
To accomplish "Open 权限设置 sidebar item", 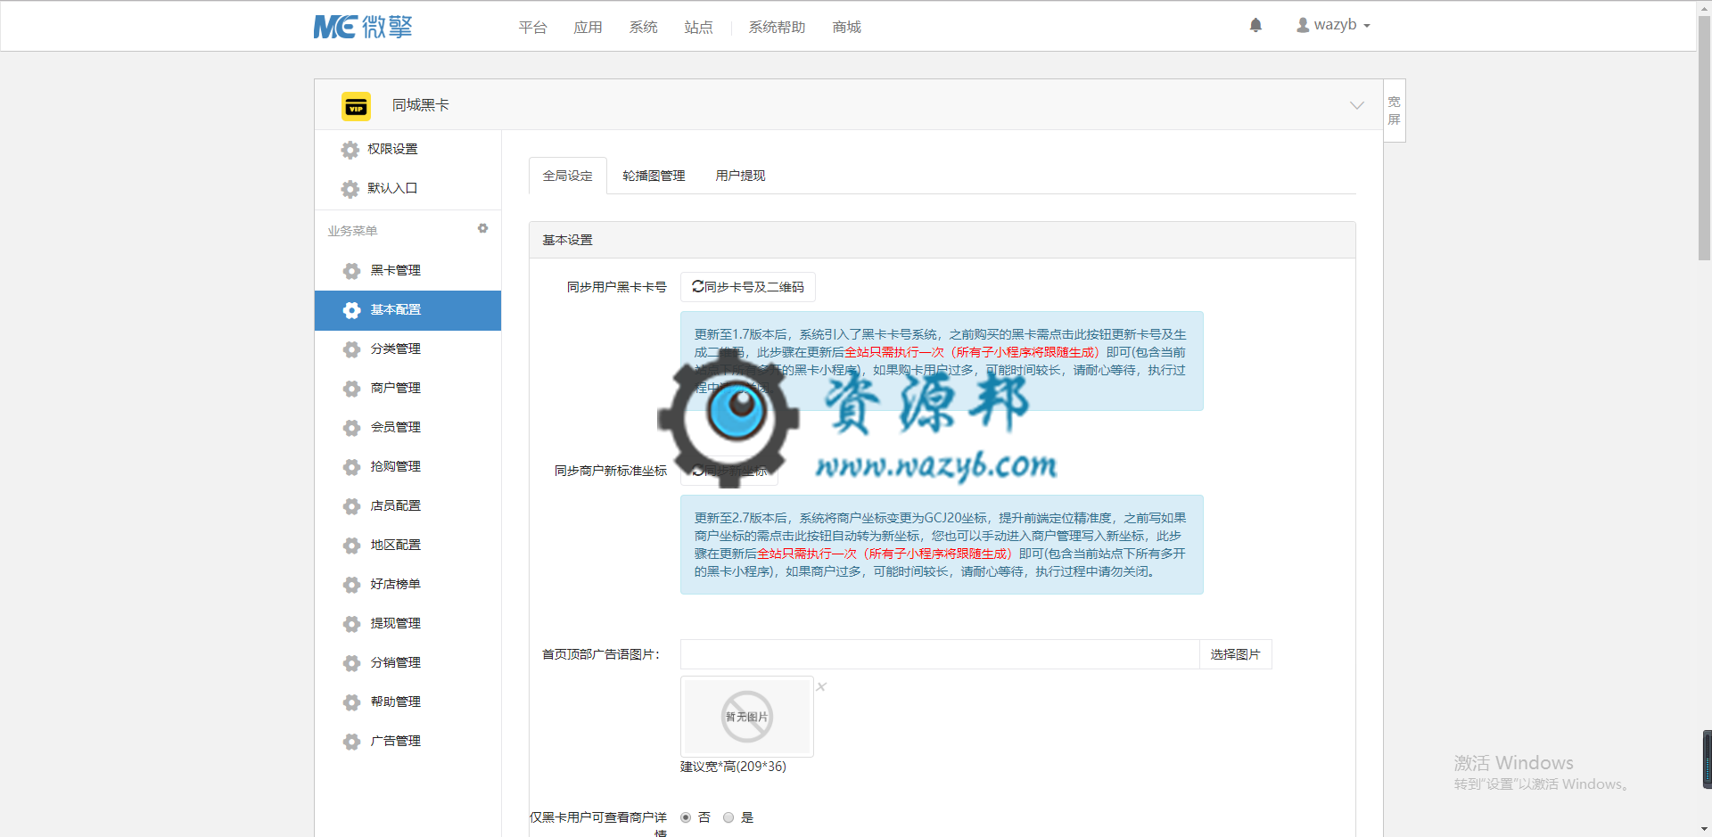I will [407, 150].
